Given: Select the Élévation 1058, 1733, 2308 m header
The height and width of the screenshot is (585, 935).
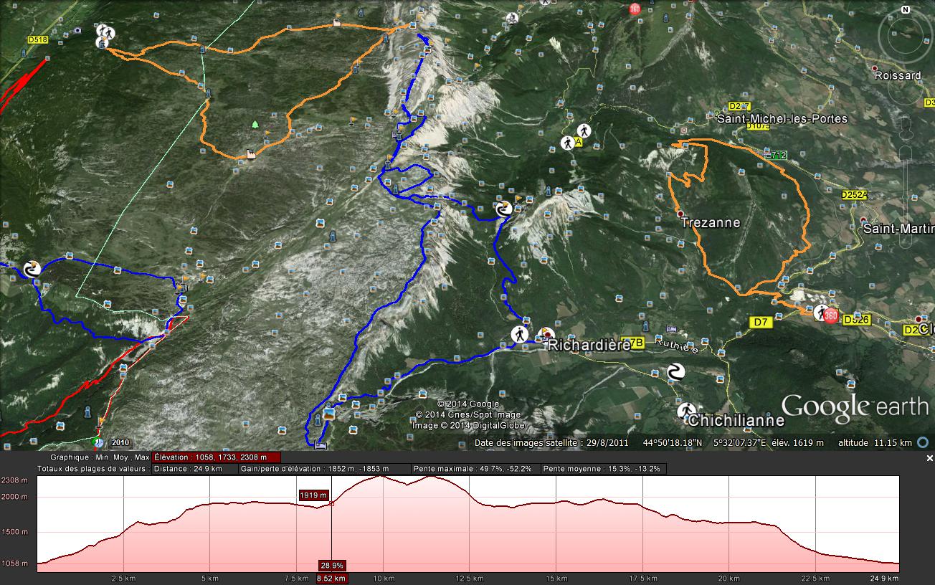Looking at the screenshot, I should pos(216,457).
